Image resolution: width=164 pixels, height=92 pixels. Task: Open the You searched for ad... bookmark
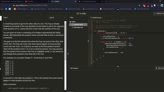click(90, 9)
